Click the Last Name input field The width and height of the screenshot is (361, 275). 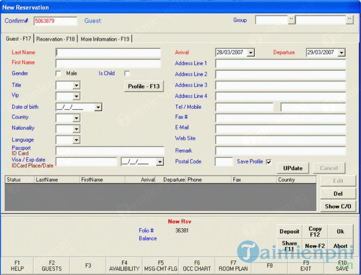(108, 52)
